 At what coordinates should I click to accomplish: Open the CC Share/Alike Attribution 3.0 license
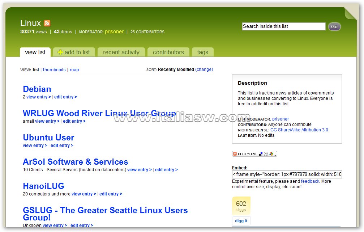coord(299,130)
